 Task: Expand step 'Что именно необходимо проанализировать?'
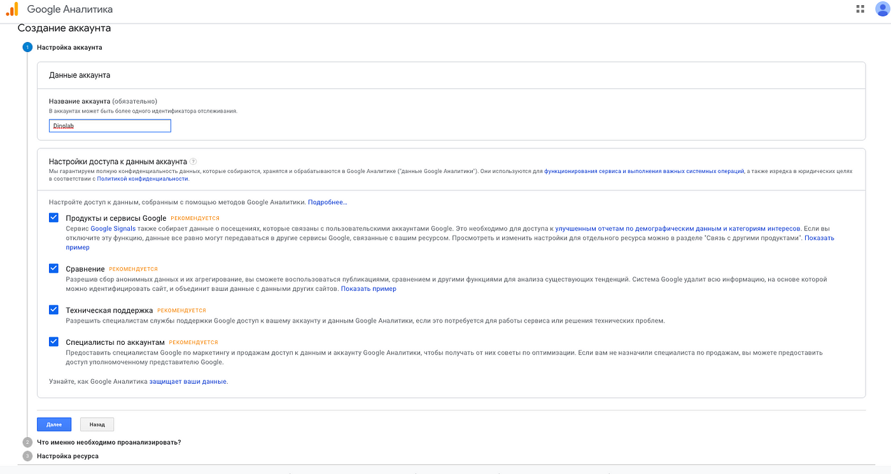109,442
